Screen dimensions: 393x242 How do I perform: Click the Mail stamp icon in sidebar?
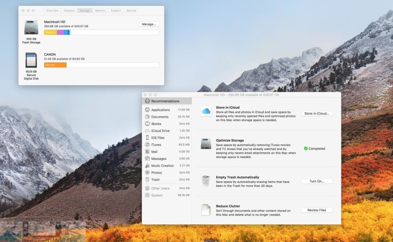(147, 151)
